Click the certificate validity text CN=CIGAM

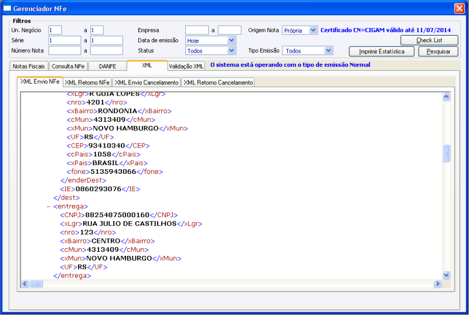click(386, 30)
